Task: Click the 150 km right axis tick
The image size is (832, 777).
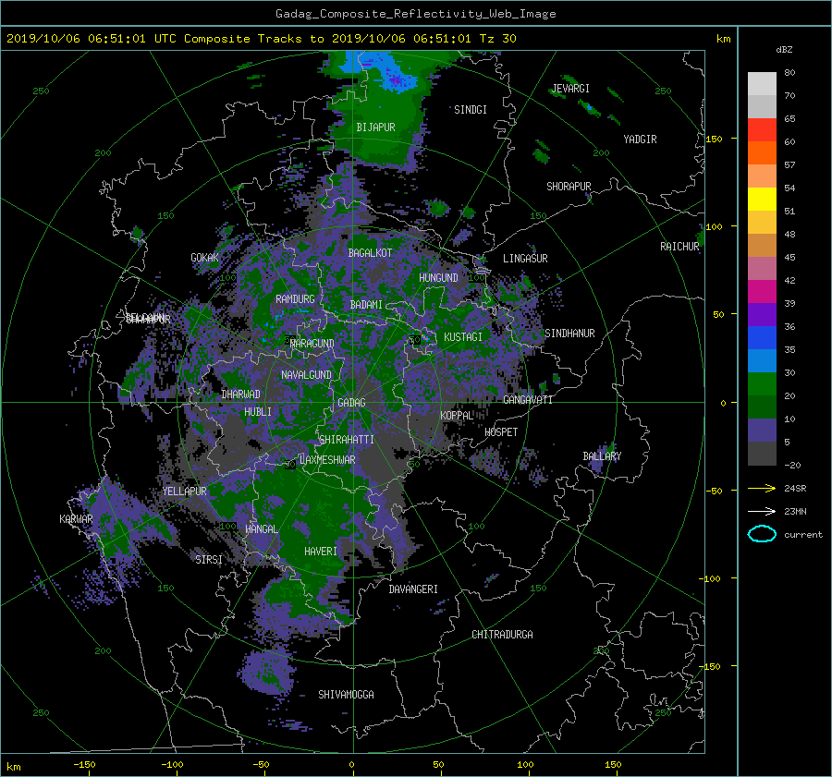Action: tap(714, 139)
